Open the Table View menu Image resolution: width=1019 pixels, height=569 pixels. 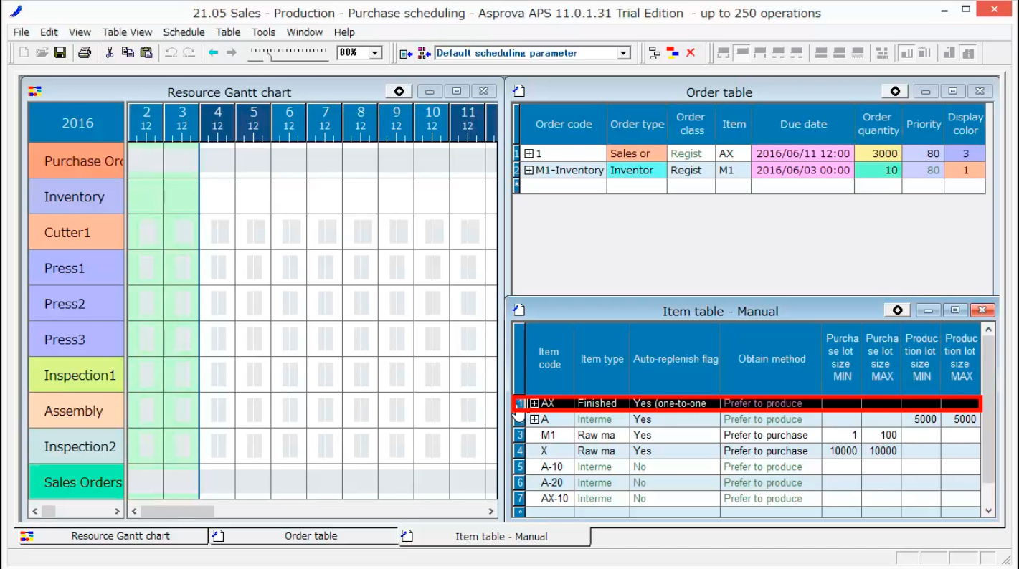[x=127, y=32]
